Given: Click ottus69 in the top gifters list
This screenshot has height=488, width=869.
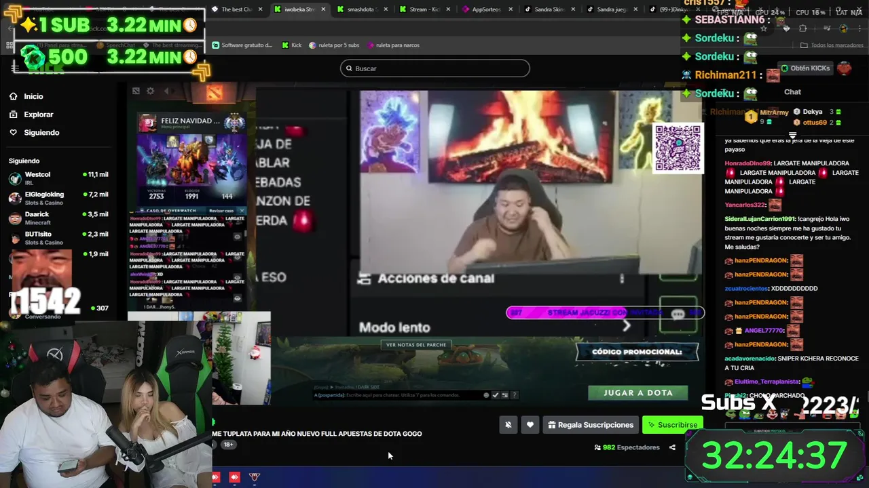Looking at the screenshot, I should [x=815, y=123].
